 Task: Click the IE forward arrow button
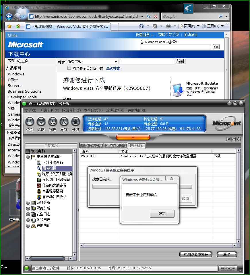[x=17, y=17]
